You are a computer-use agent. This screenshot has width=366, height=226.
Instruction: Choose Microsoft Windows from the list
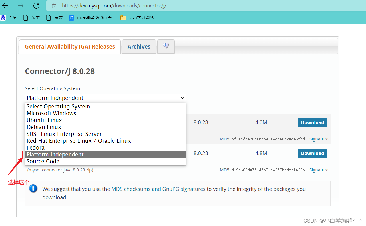click(105, 113)
